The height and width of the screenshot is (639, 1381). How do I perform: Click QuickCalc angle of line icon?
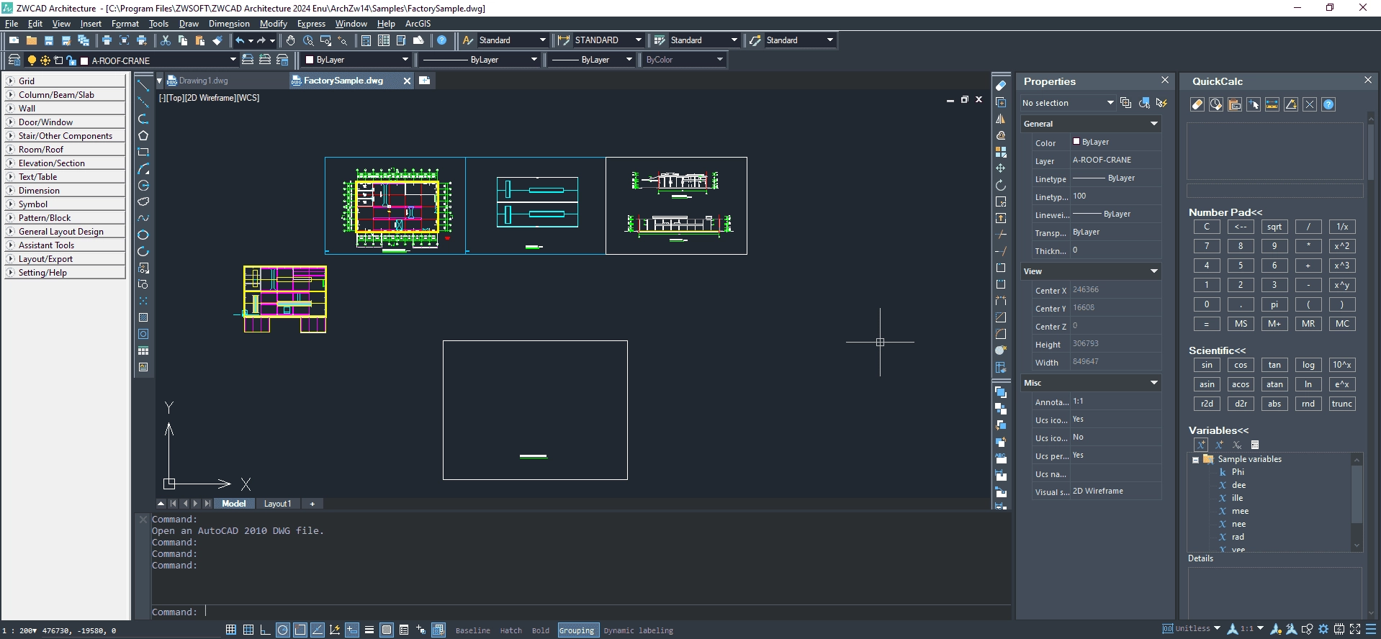(x=1291, y=104)
